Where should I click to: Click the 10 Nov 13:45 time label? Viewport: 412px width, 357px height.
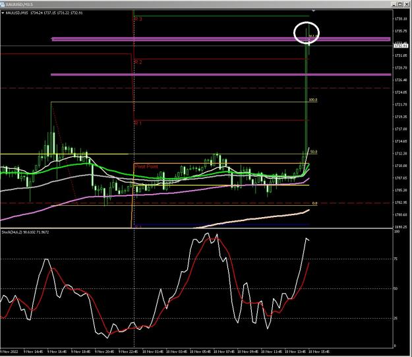click(x=295, y=352)
